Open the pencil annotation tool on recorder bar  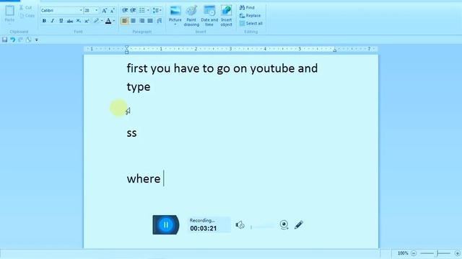pos(299,225)
